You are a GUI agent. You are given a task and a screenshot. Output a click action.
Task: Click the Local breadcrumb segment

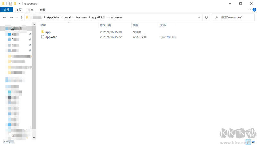click(67, 17)
